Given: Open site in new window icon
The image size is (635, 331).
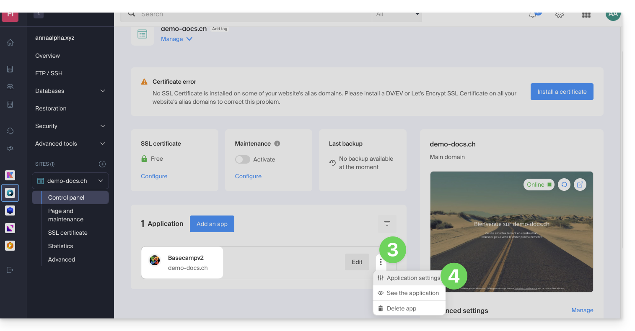Looking at the screenshot, I should click(580, 185).
